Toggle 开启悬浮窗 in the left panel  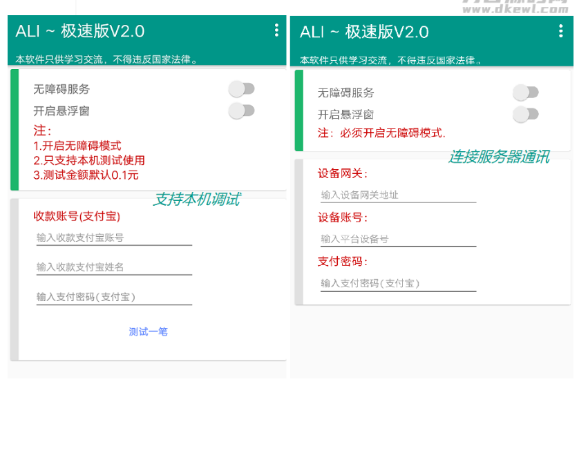click(241, 111)
